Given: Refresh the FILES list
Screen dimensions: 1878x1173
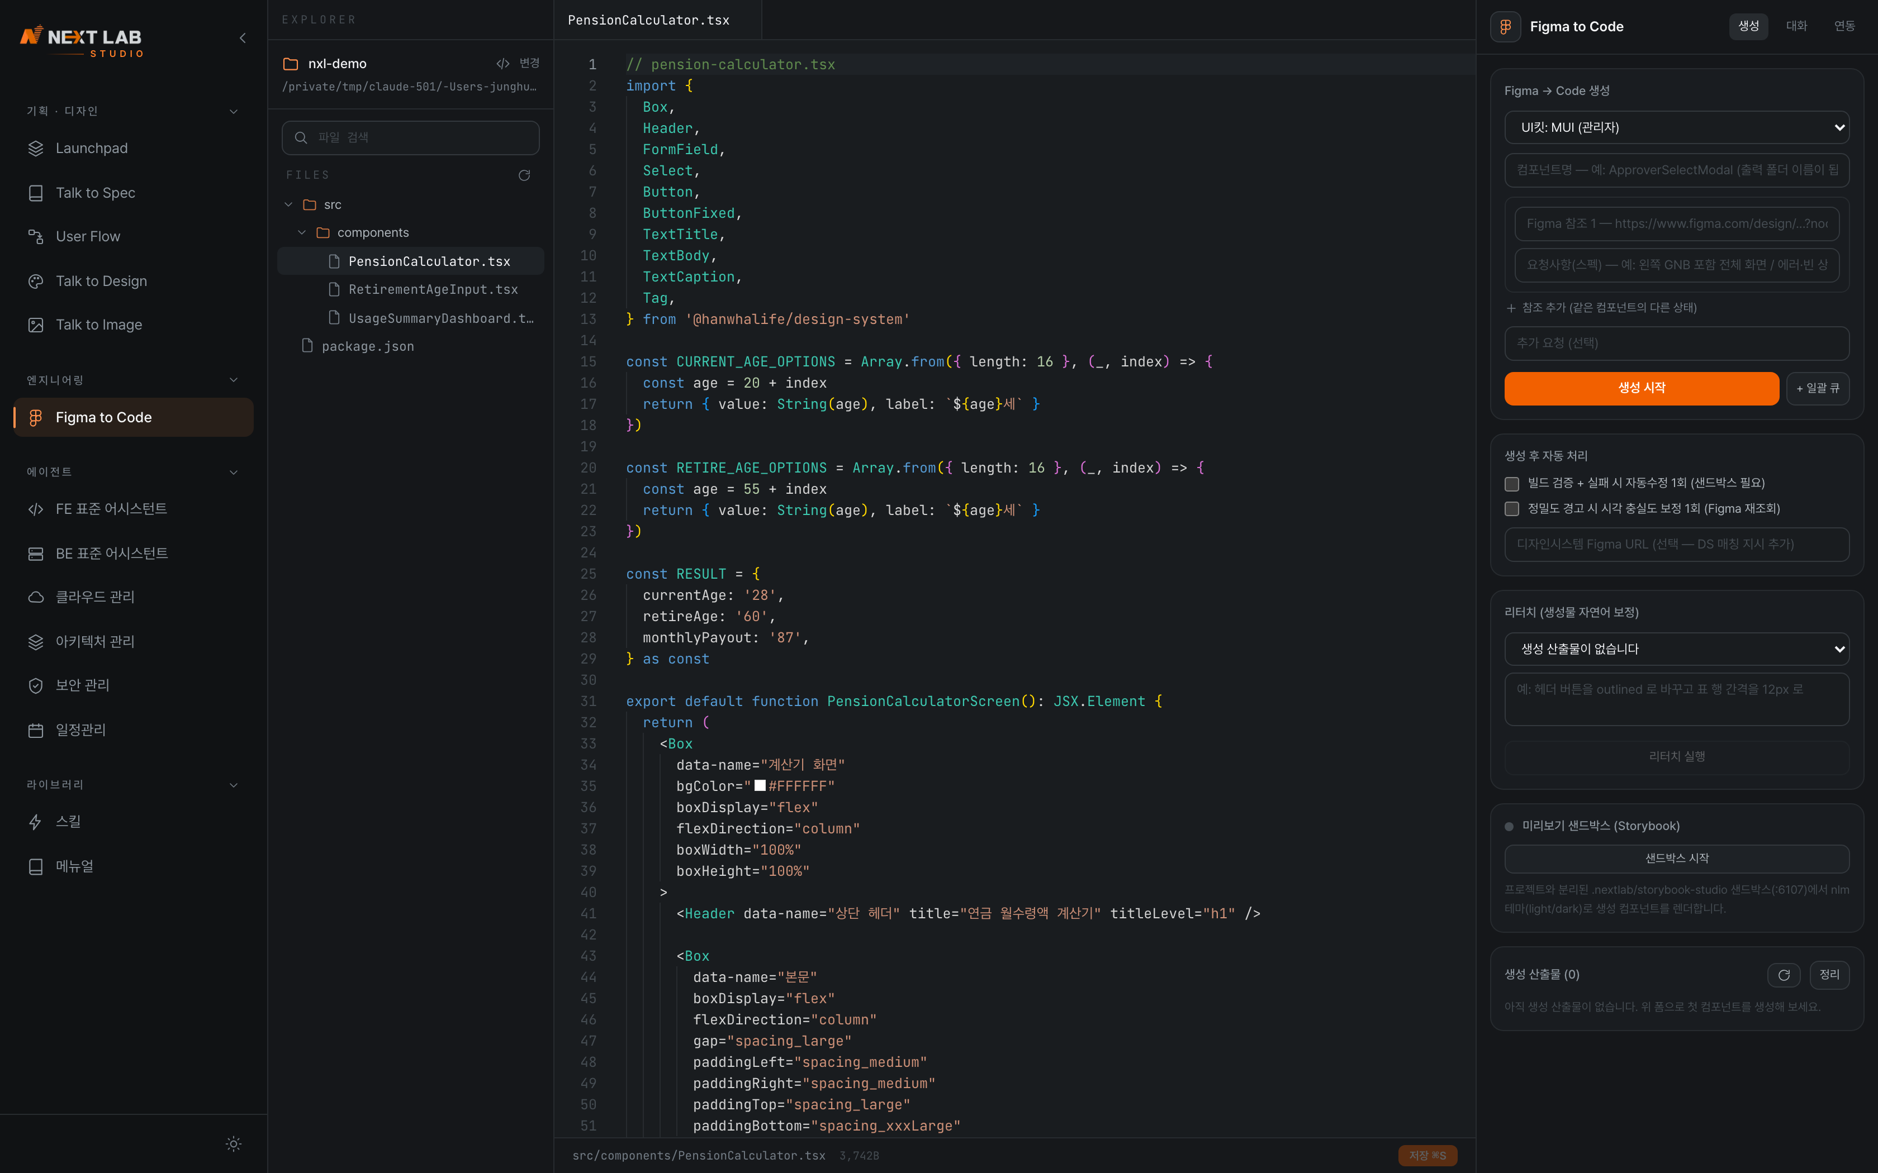Looking at the screenshot, I should [525, 175].
